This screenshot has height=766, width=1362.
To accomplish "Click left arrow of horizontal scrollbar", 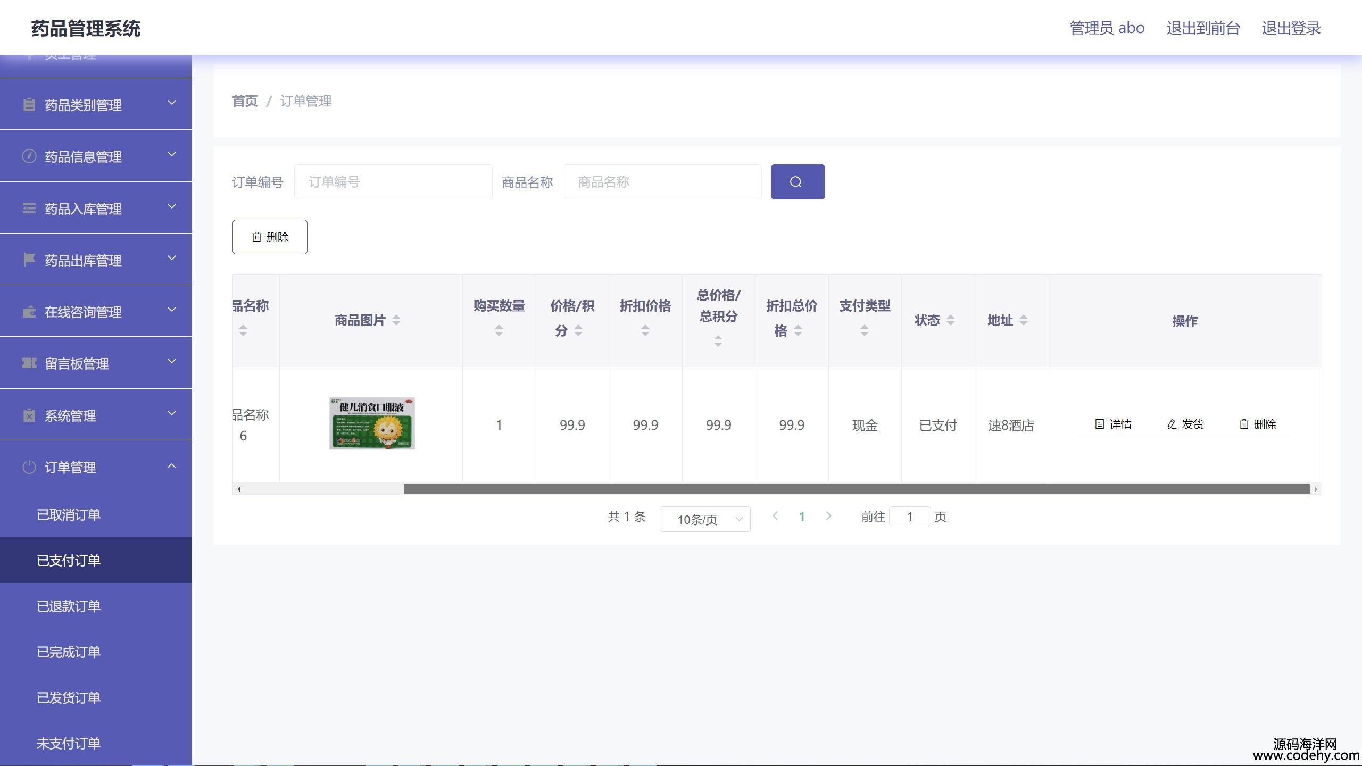I will [239, 489].
